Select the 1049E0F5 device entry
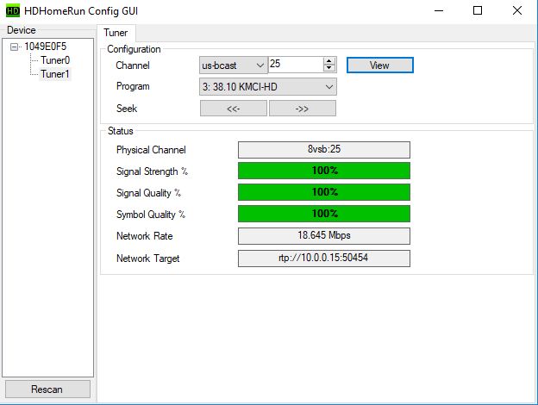Screen dimensions: 538x405 [46, 47]
